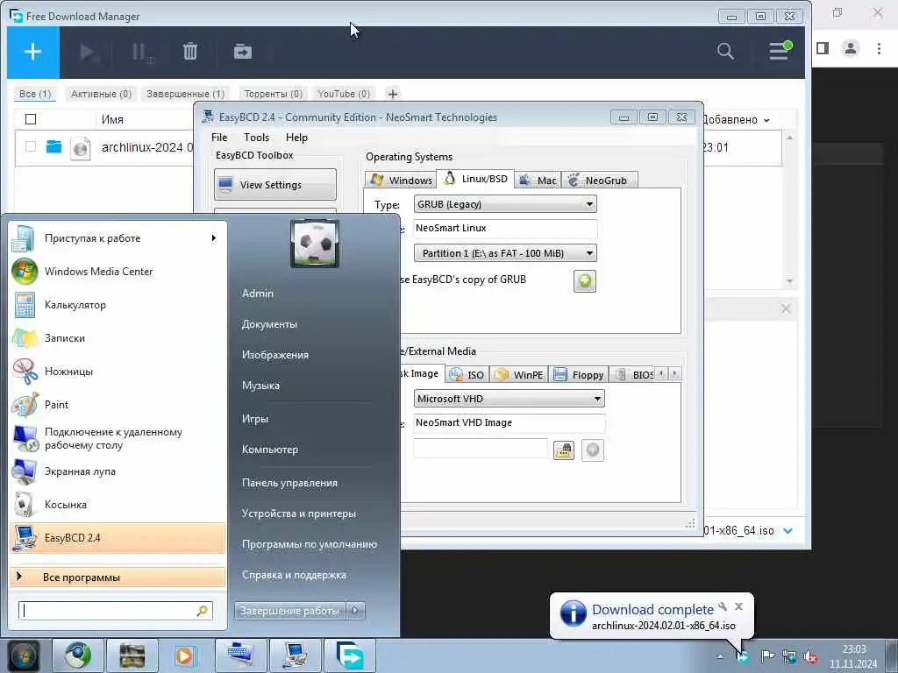Click Все программы in Start menu
This screenshot has height=673, width=898.
pyautogui.click(x=118, y=577)
